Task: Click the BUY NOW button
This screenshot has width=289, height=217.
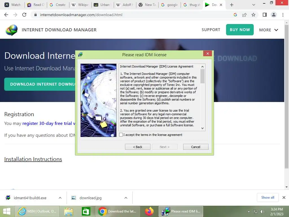Action: [x=240, y=29]
